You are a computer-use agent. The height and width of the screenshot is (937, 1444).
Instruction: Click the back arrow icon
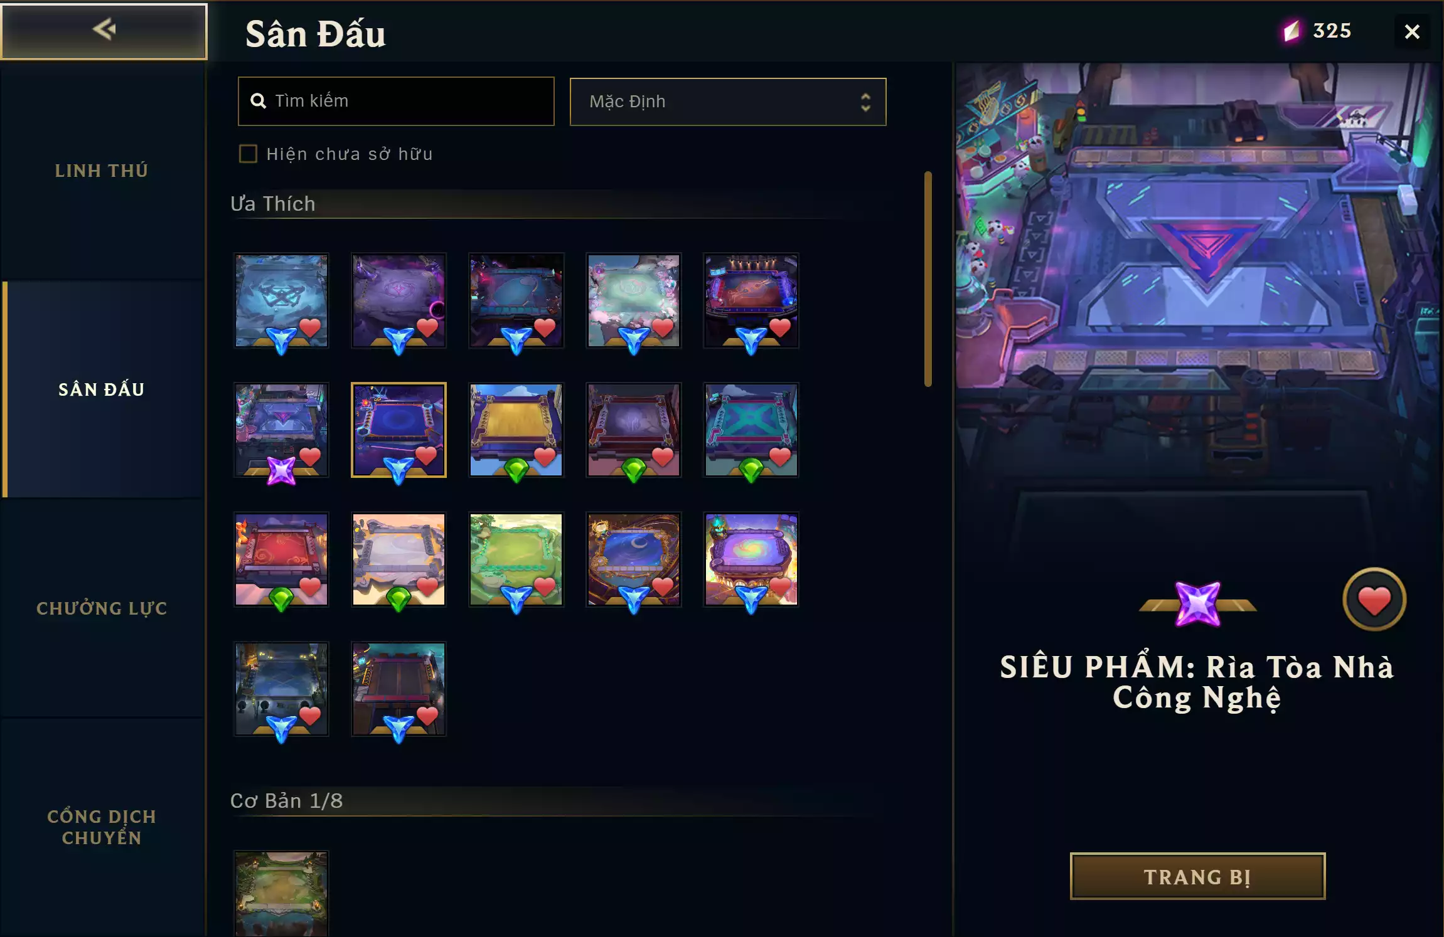[x=104, y=29]
